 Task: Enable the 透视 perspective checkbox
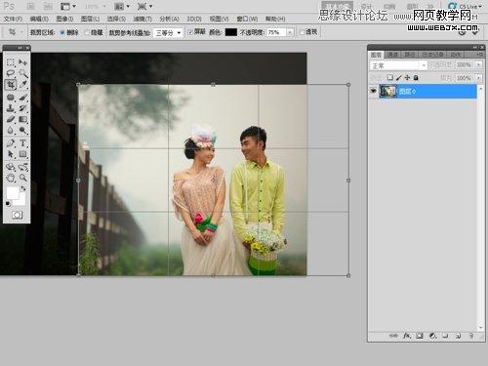[x=302, y=32]
